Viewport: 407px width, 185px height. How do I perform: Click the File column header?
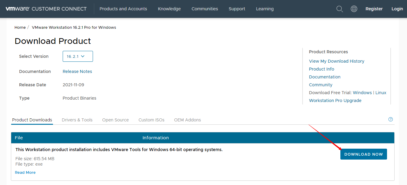19,138
